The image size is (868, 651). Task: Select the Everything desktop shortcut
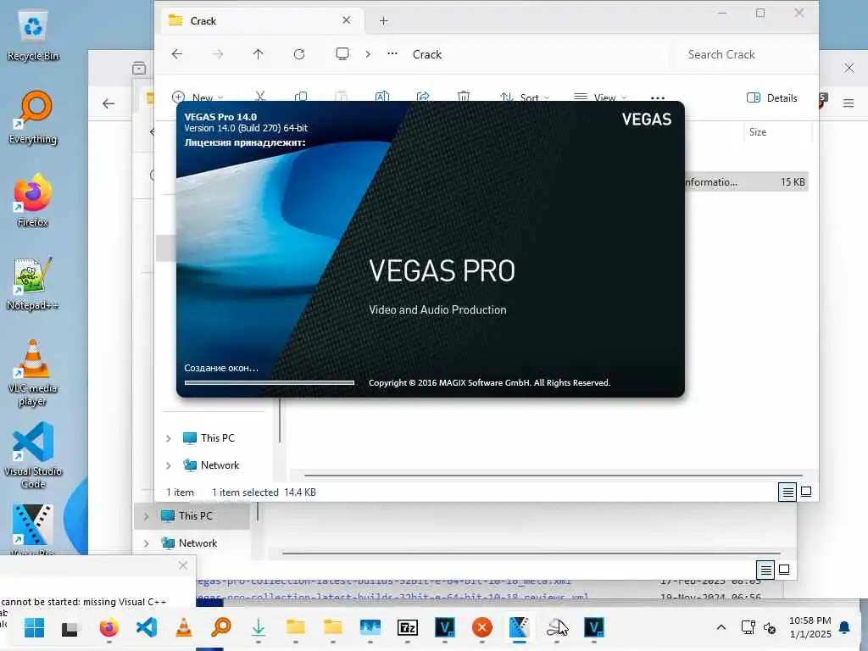click(33, 117)
